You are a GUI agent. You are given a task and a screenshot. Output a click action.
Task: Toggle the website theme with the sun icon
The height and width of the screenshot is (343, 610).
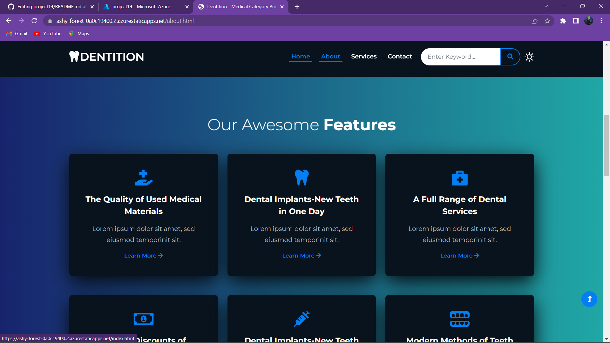pos(529,57)
